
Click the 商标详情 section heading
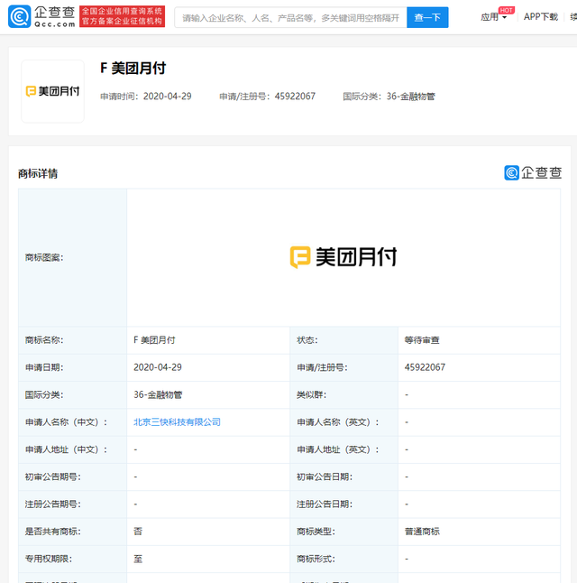coord(38,173)
